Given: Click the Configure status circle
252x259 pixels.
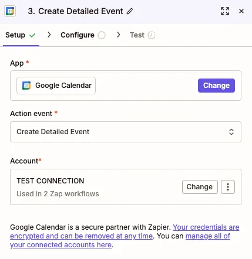Looking at the screenshot, I should click(102, 35).
